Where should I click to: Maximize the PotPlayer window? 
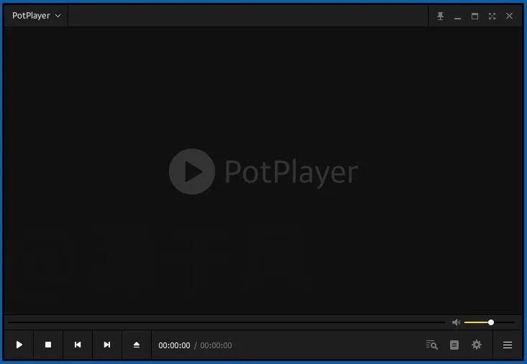coord(475,16)
